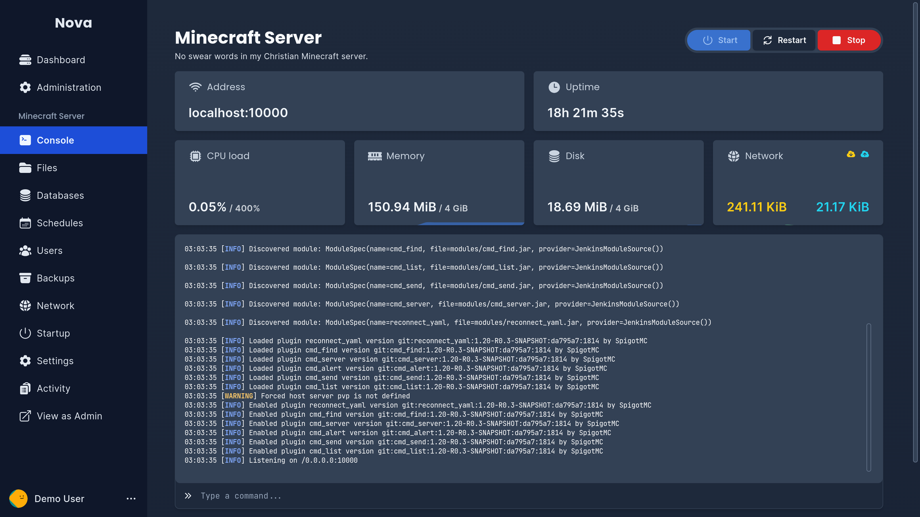Click the Users group icon

coord(25,250)
